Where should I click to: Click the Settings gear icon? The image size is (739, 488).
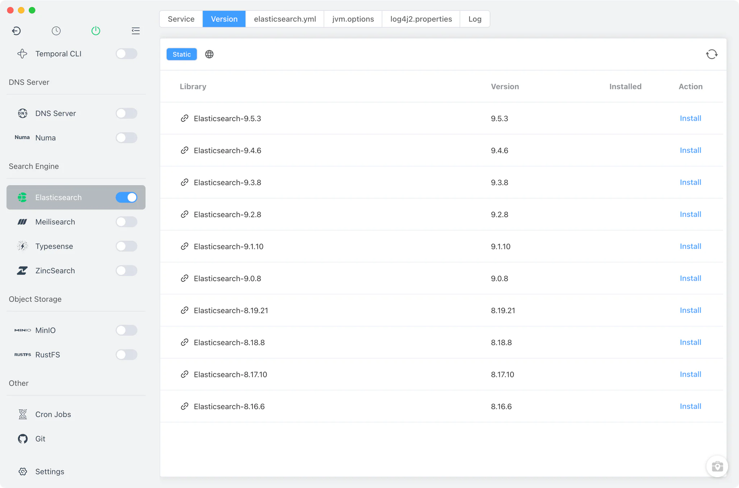[x=23, y=472]
